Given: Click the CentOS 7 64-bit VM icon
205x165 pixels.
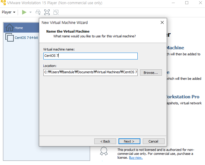Looking at the screenshot, I should 9,37.
